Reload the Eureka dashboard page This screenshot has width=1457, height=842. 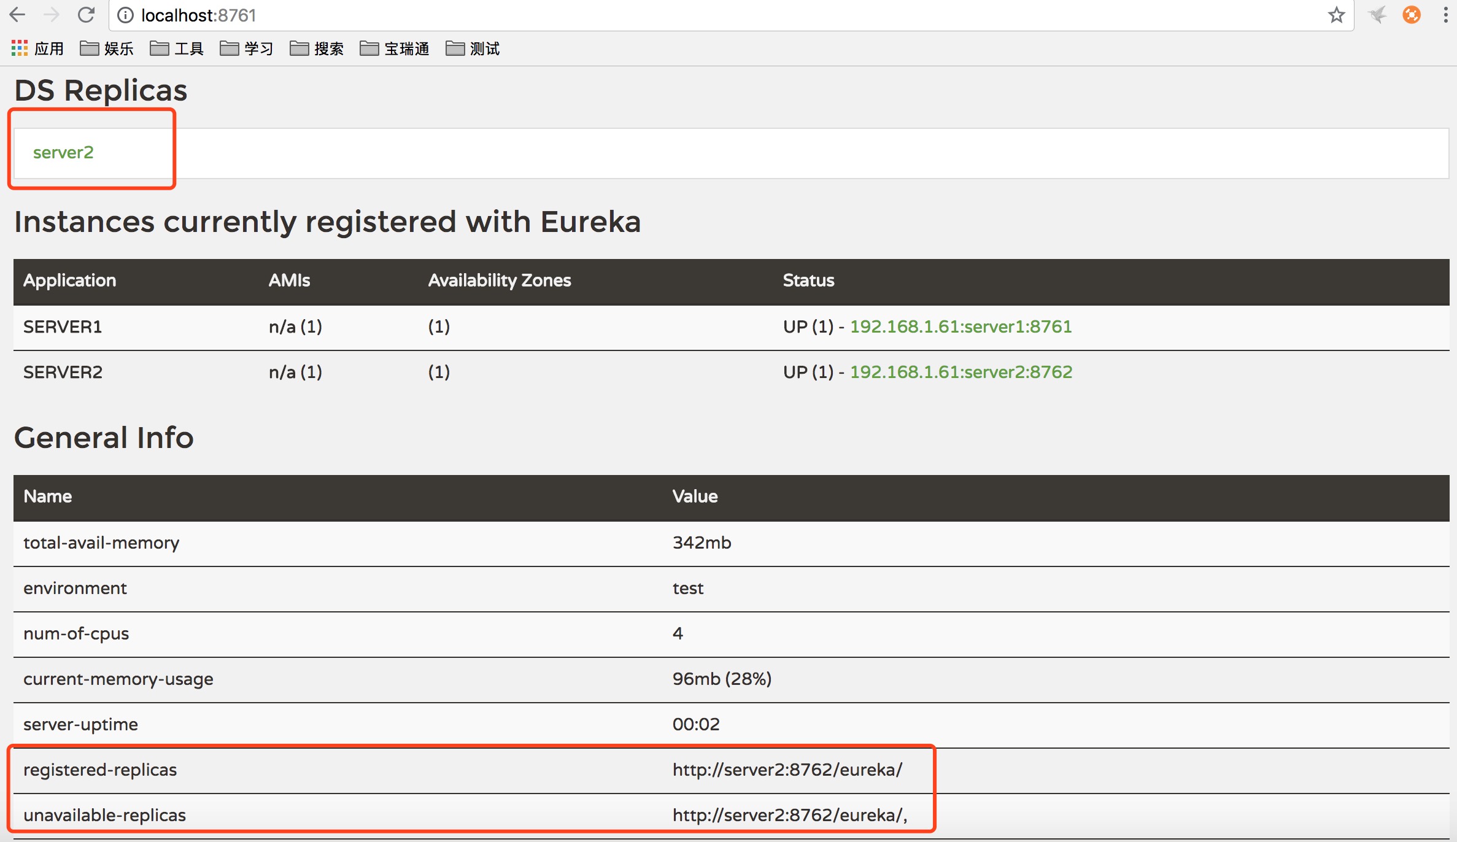tap(86, 15)
